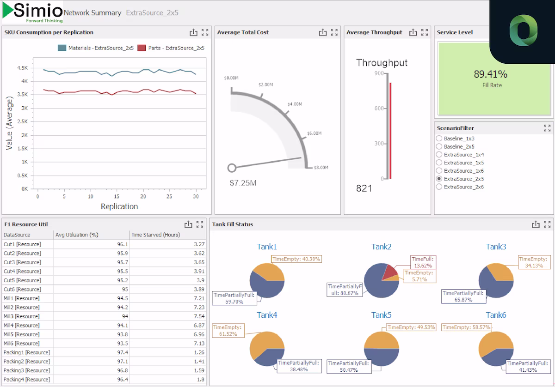Maximize the ScenarioFilter panel
Image resolution: width=555 pixels, height=387 pixels.
tap(547, 128)
